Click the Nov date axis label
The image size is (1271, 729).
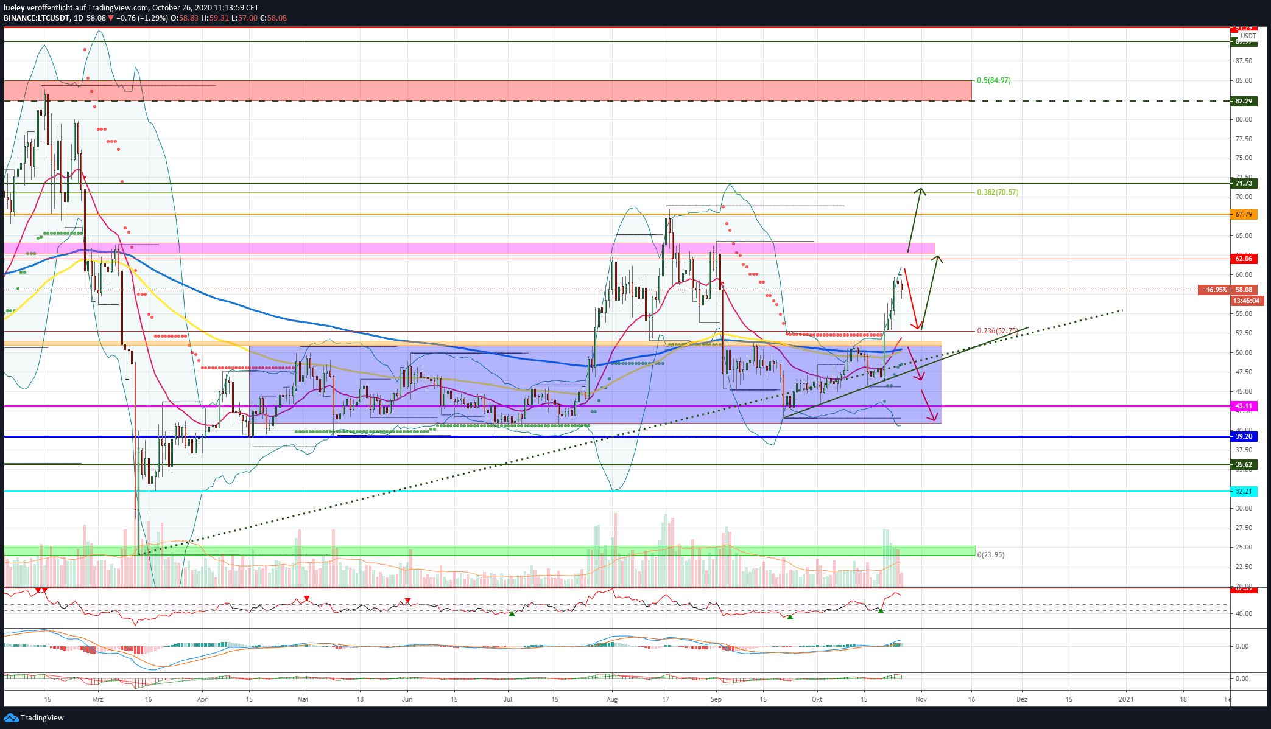tap(921, 699)
